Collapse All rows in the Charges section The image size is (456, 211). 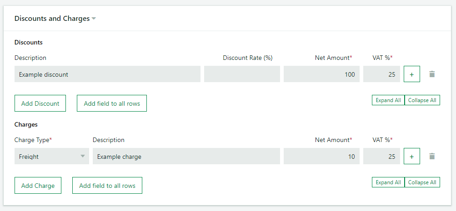click(x=422, y=182)
